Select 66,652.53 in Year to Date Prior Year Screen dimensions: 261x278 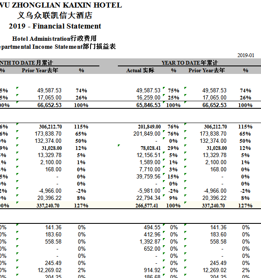[214, 105]
